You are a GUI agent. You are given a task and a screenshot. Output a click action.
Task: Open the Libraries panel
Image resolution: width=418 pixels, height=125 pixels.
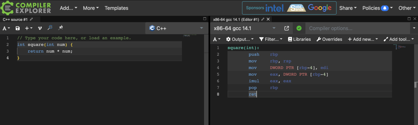pos(299,39)
